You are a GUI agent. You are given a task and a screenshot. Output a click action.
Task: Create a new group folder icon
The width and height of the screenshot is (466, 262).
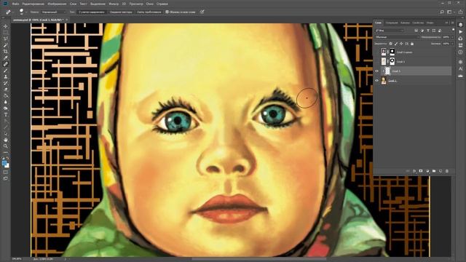coord(434,171)
